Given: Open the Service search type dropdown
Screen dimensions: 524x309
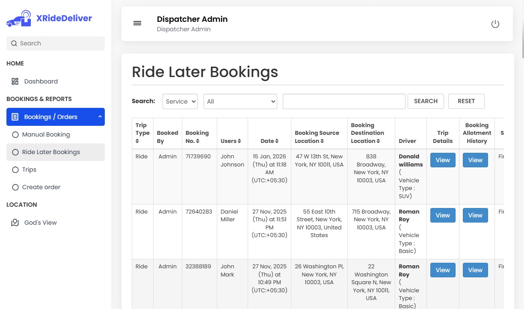Looking at the screenshot, I should 180,101.
